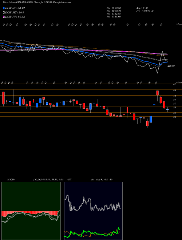Click the 44 price level label
Image resolution: width=182 pixels, height=240 pixels.
174,90
